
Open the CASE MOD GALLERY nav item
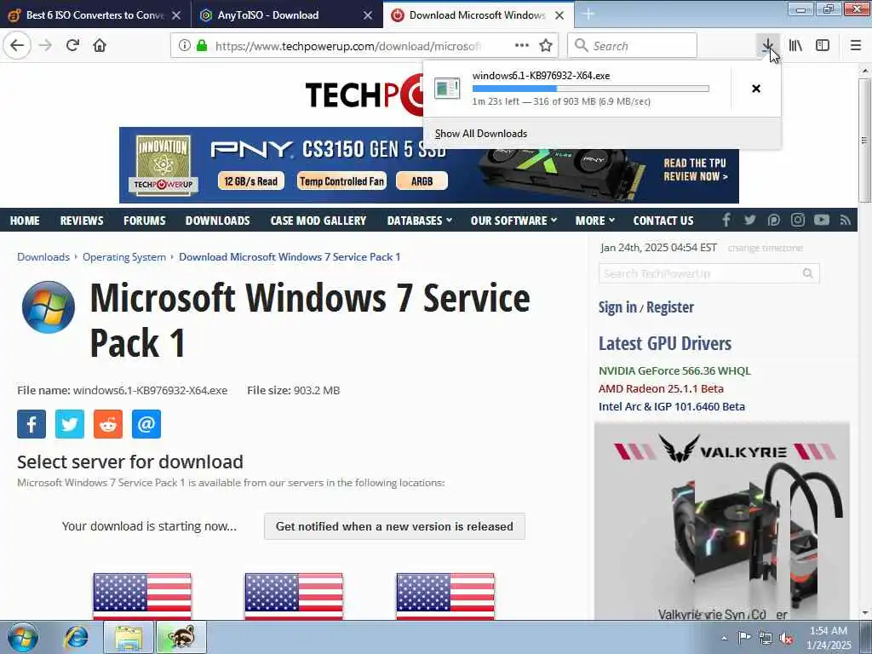[318, 221]
